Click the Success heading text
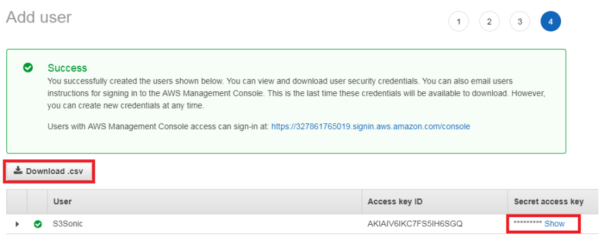Viewport: 599px width, 237px height. pos(67,68)
